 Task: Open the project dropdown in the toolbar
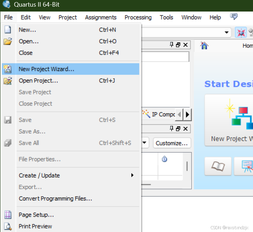point(226,32)
